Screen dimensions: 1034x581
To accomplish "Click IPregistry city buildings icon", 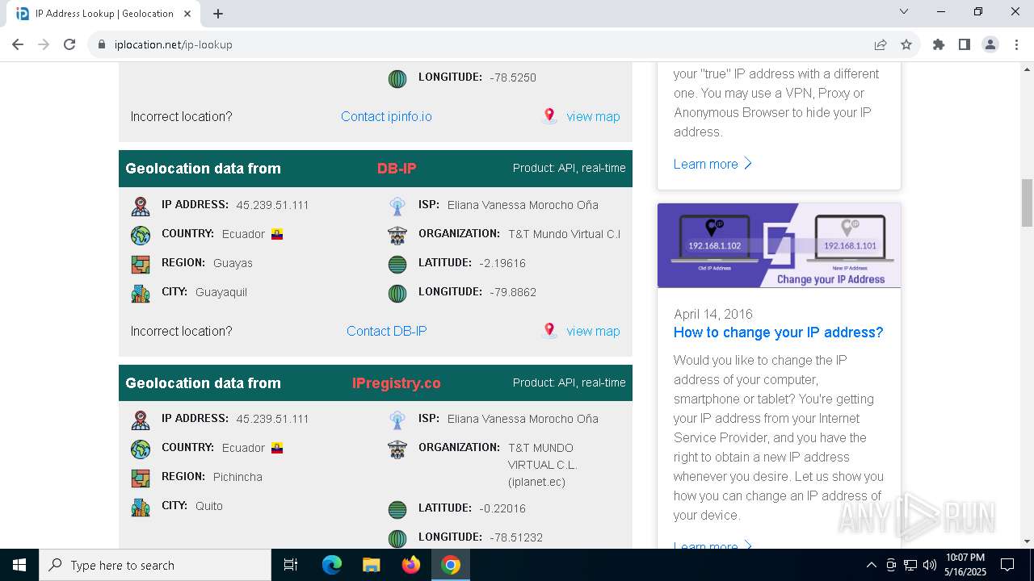I will tap(141, 507).
